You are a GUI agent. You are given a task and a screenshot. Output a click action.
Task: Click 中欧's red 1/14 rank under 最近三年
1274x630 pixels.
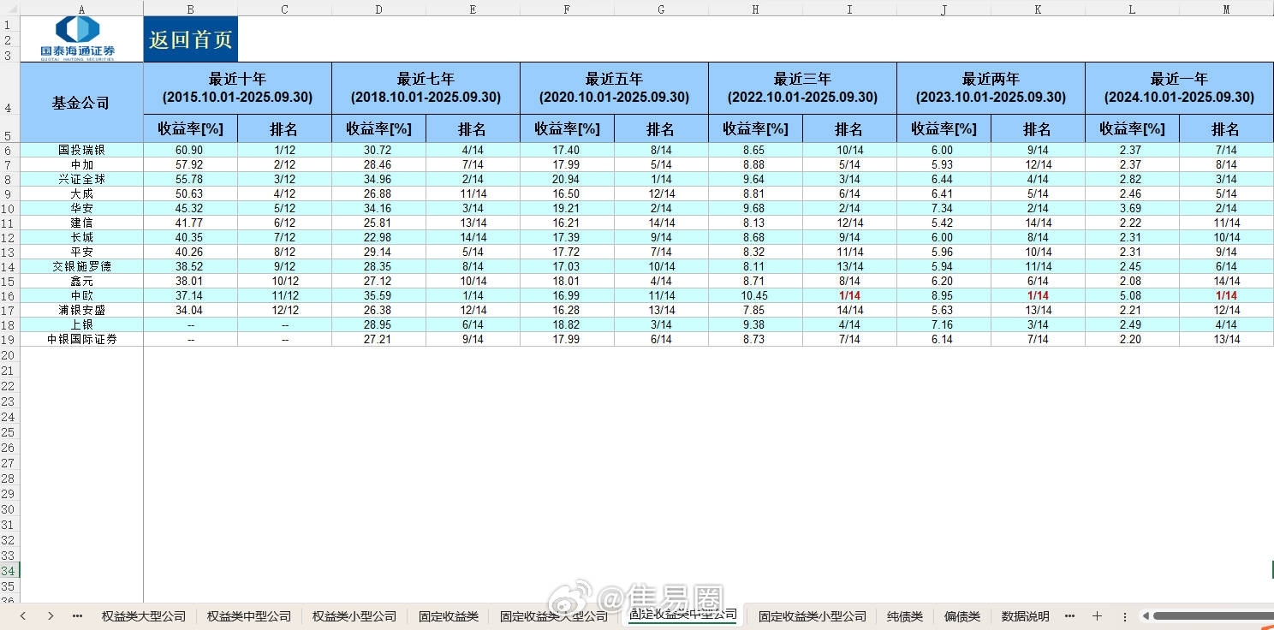click(x=849, y=295)
